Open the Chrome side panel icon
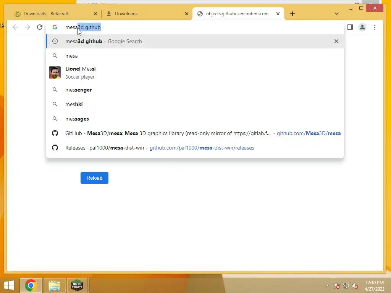 coord(350,27)
